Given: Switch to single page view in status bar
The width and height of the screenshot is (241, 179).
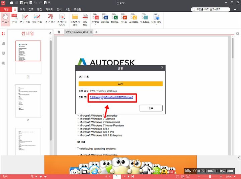Looking at the screenshot, I should tap(177, 177).
